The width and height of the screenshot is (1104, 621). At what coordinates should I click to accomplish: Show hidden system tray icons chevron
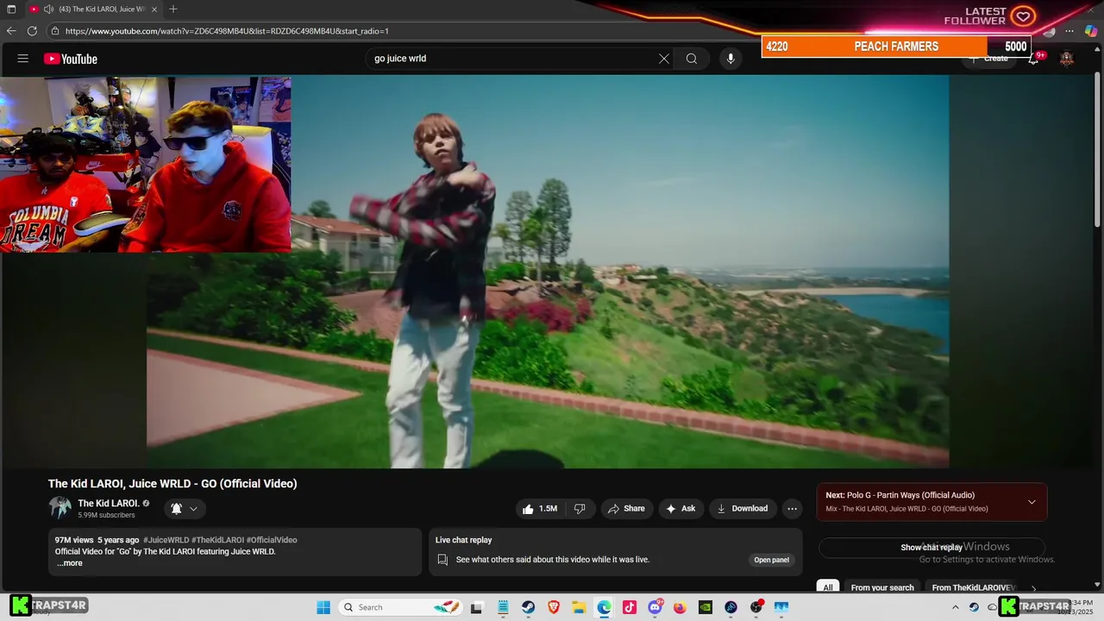[x=956, y=607]
